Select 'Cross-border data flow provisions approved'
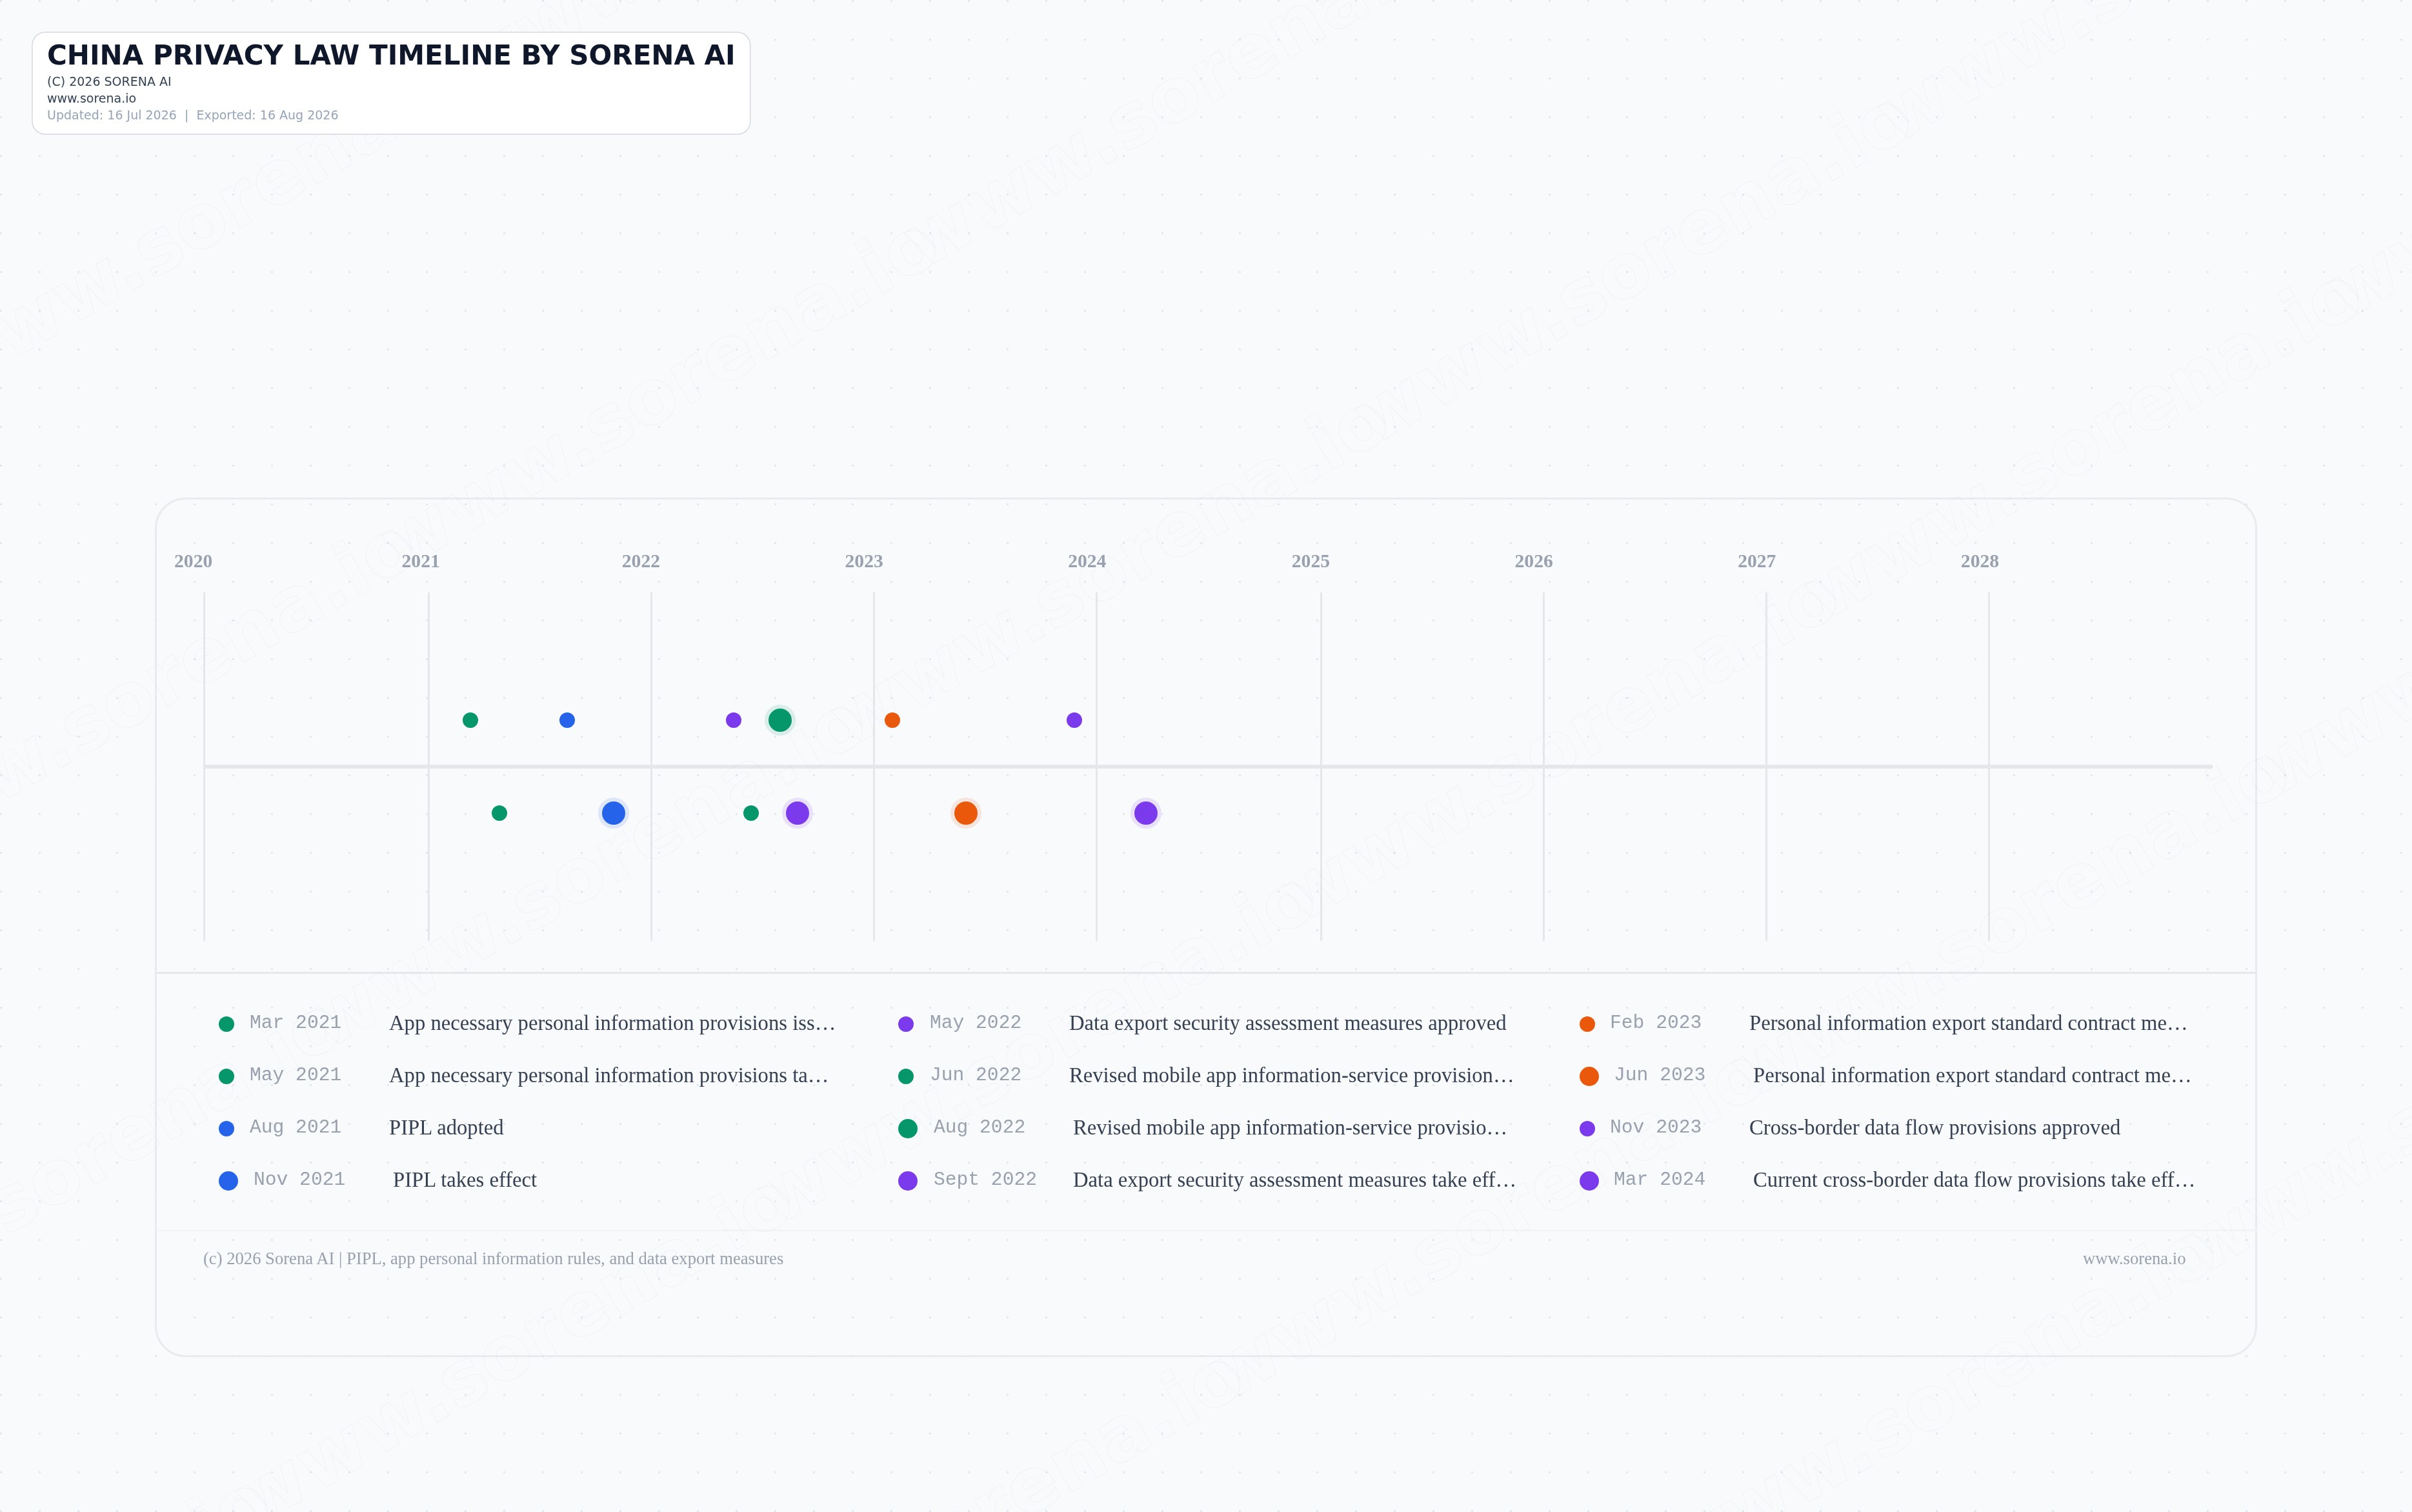2412x1512 pixels. pos(1935,1127)
